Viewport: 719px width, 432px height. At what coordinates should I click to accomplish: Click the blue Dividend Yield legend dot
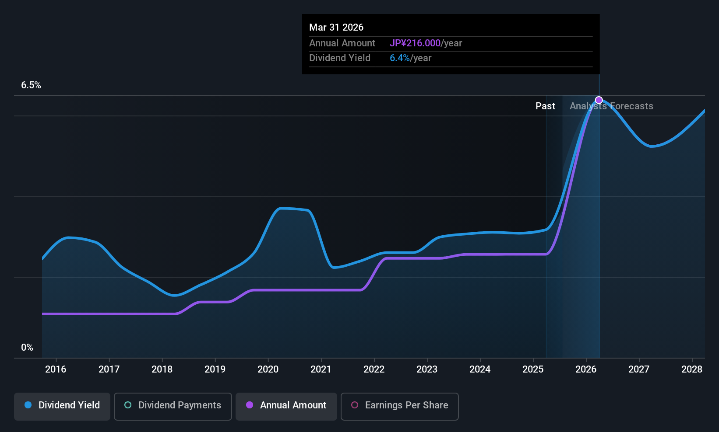click(28, 405)
